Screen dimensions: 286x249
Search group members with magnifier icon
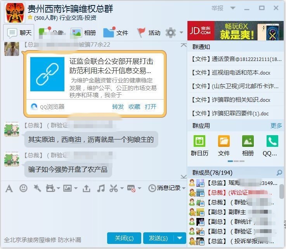[279, 172]
